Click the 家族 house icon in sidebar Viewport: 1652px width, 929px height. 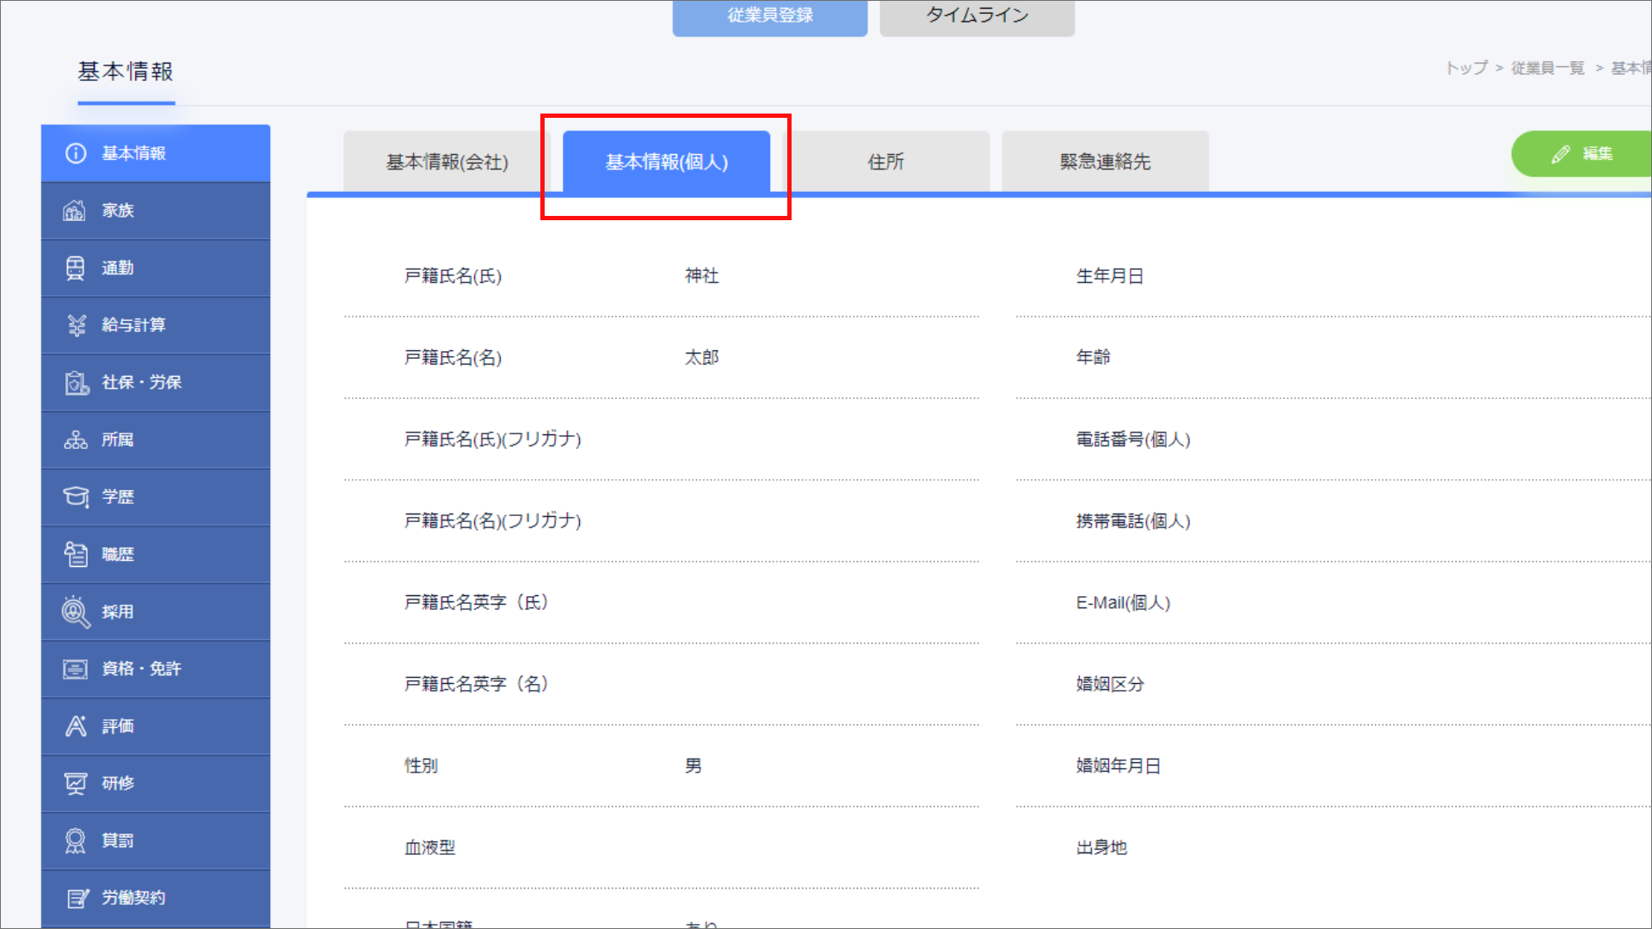(x=75, y=211)
